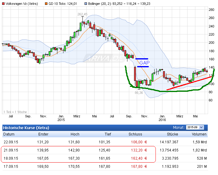
Task: Select opening price 167,05
Action: pos(43,158)
